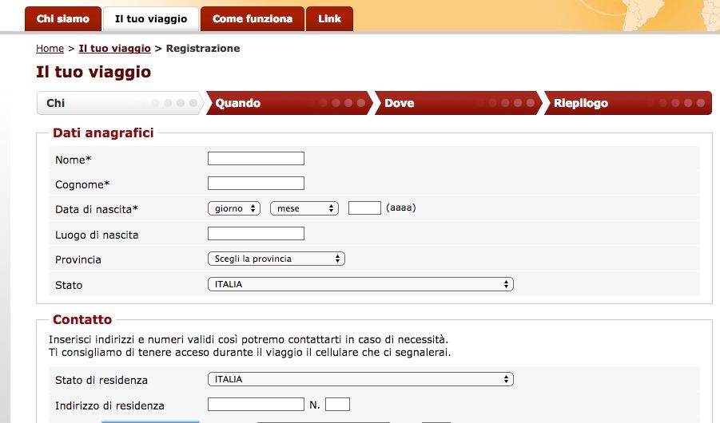The width and height of the screenshot is (720, 423).
Task: Expand the Stato country dropdown
Action: coord(360,284)
